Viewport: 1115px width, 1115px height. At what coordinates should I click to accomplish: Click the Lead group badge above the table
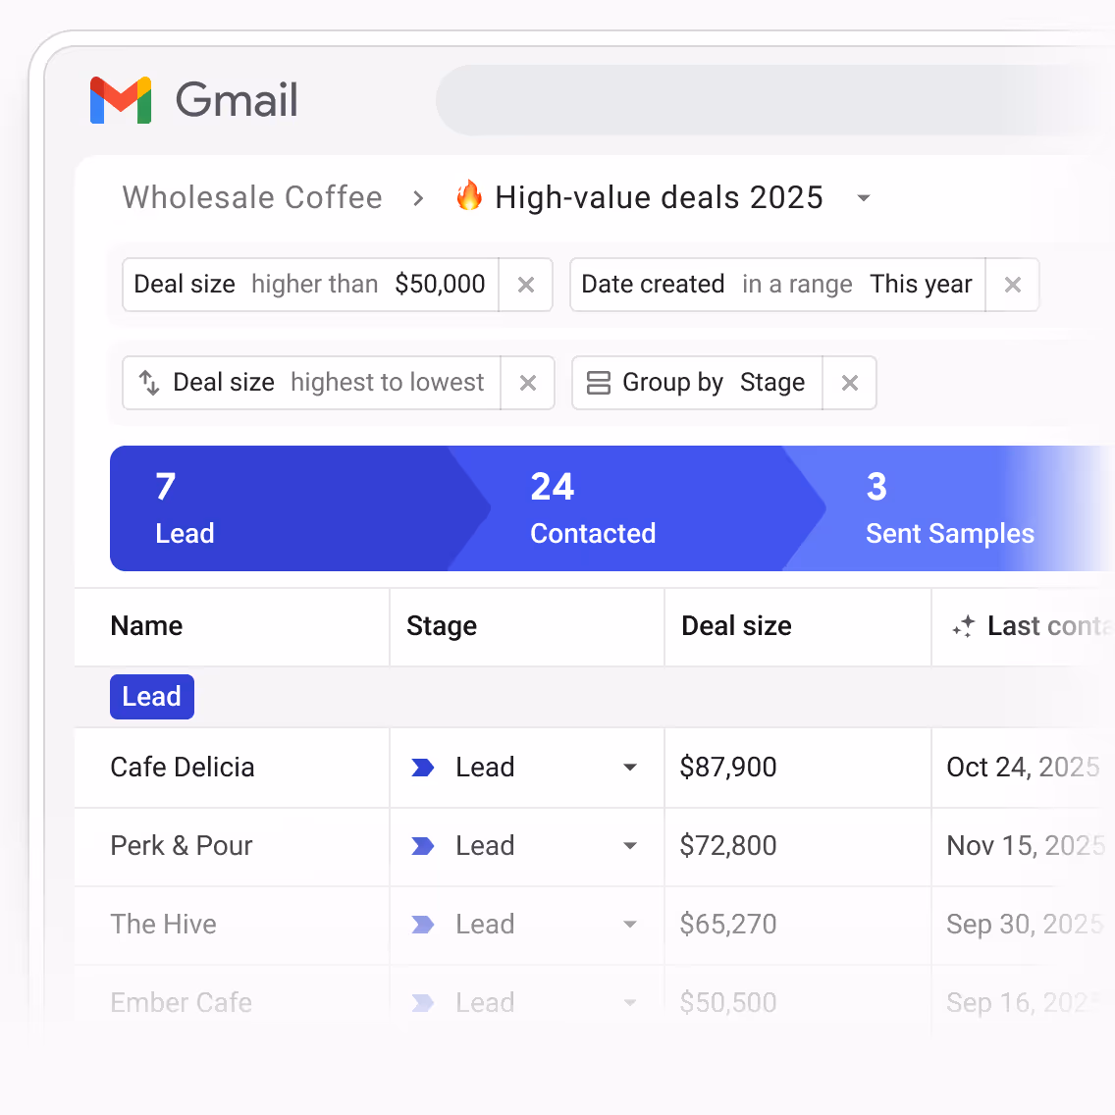tap(151, 696)
